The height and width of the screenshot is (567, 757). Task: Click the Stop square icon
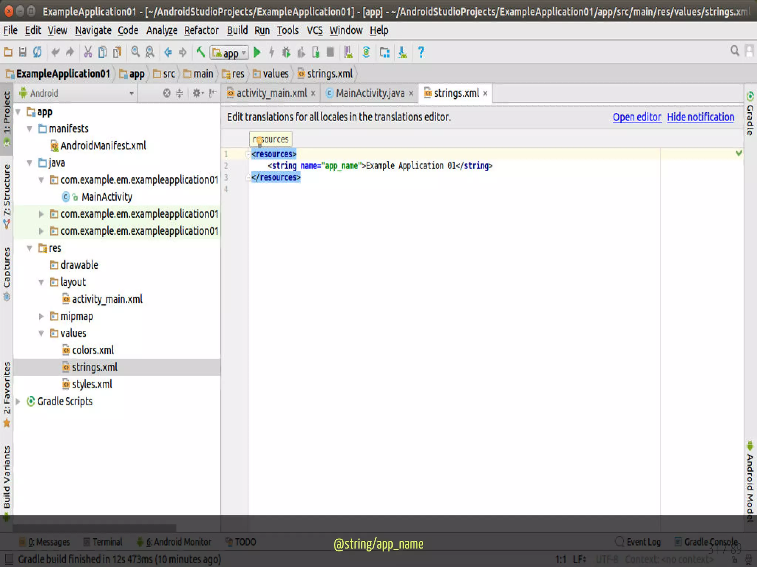pos(330,52)
